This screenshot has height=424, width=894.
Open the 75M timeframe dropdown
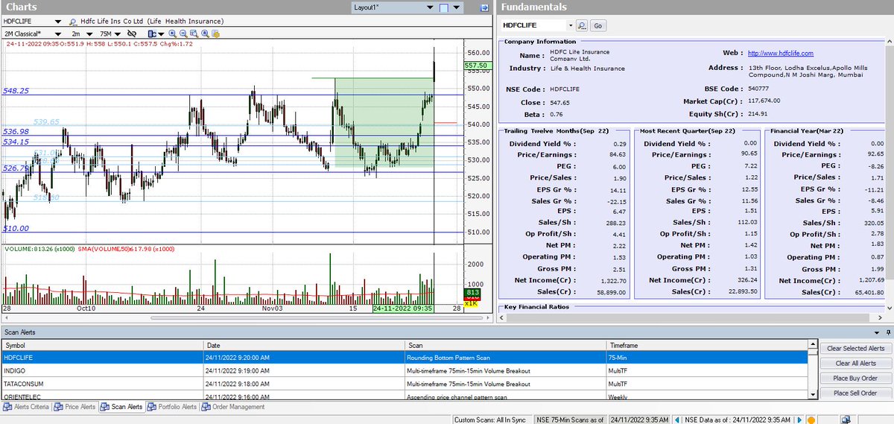pyautogui.click(x=117, y=34)
